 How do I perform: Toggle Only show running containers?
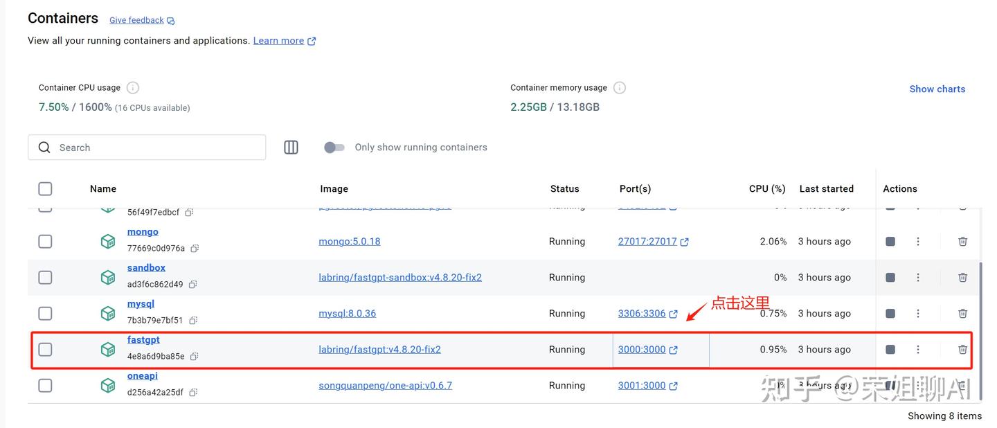(x=334, y=148)
